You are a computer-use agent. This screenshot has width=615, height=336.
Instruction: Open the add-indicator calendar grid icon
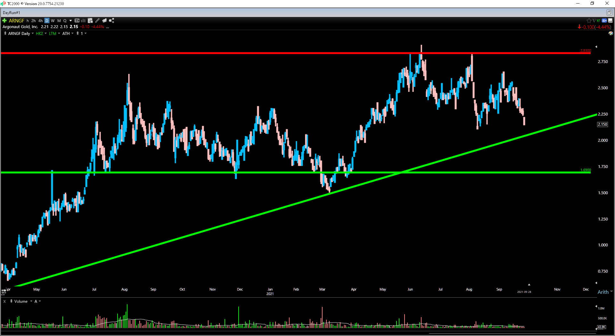(x=90, y=20)
